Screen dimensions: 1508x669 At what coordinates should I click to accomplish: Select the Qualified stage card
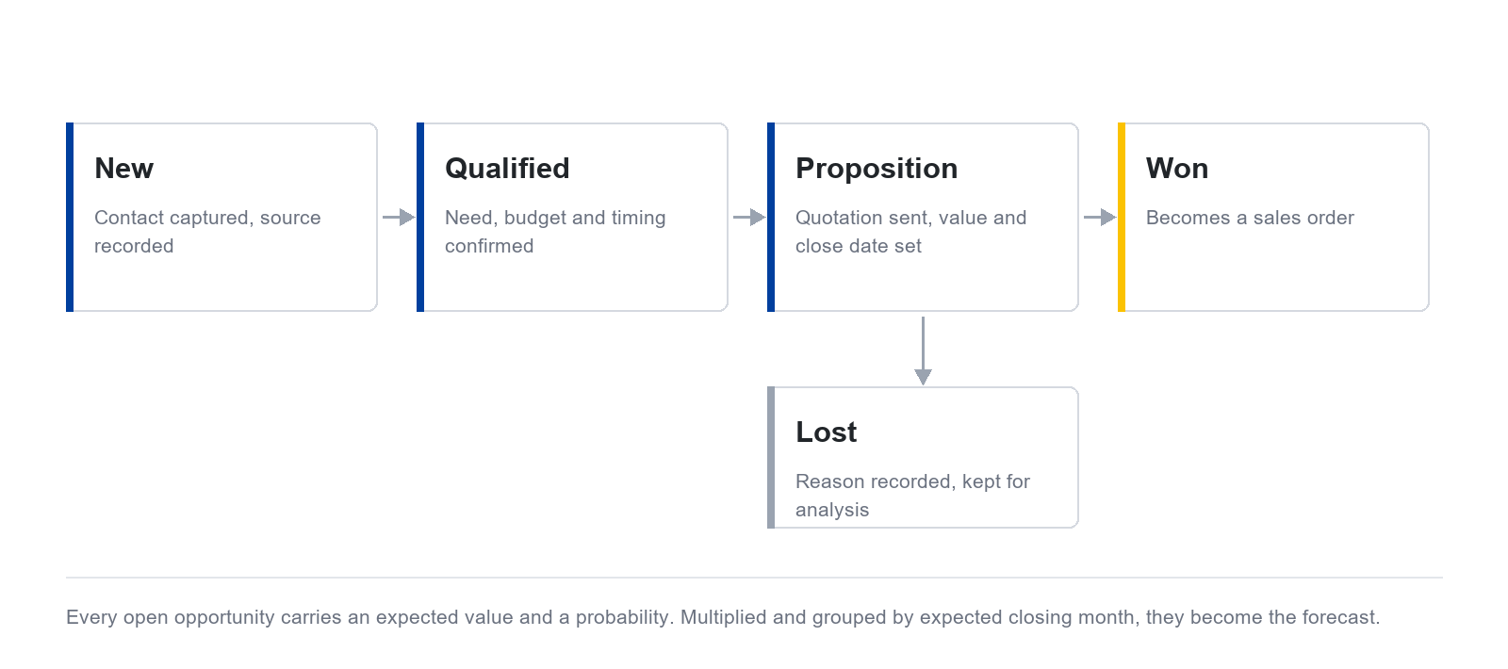click(572, 217)
